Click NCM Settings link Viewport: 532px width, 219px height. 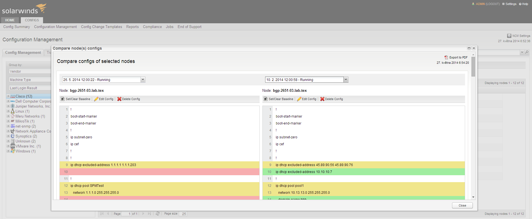[521, 36]
